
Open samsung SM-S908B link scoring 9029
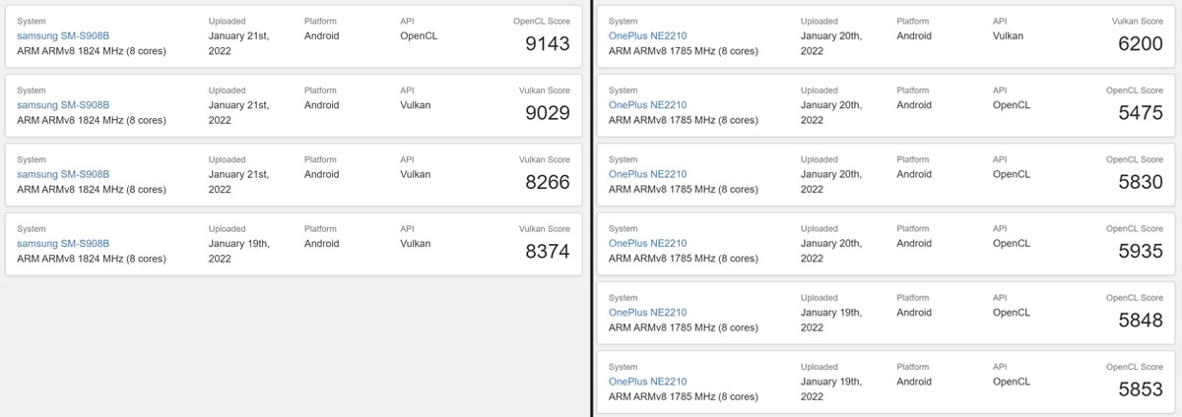click(x=63, y=105)
